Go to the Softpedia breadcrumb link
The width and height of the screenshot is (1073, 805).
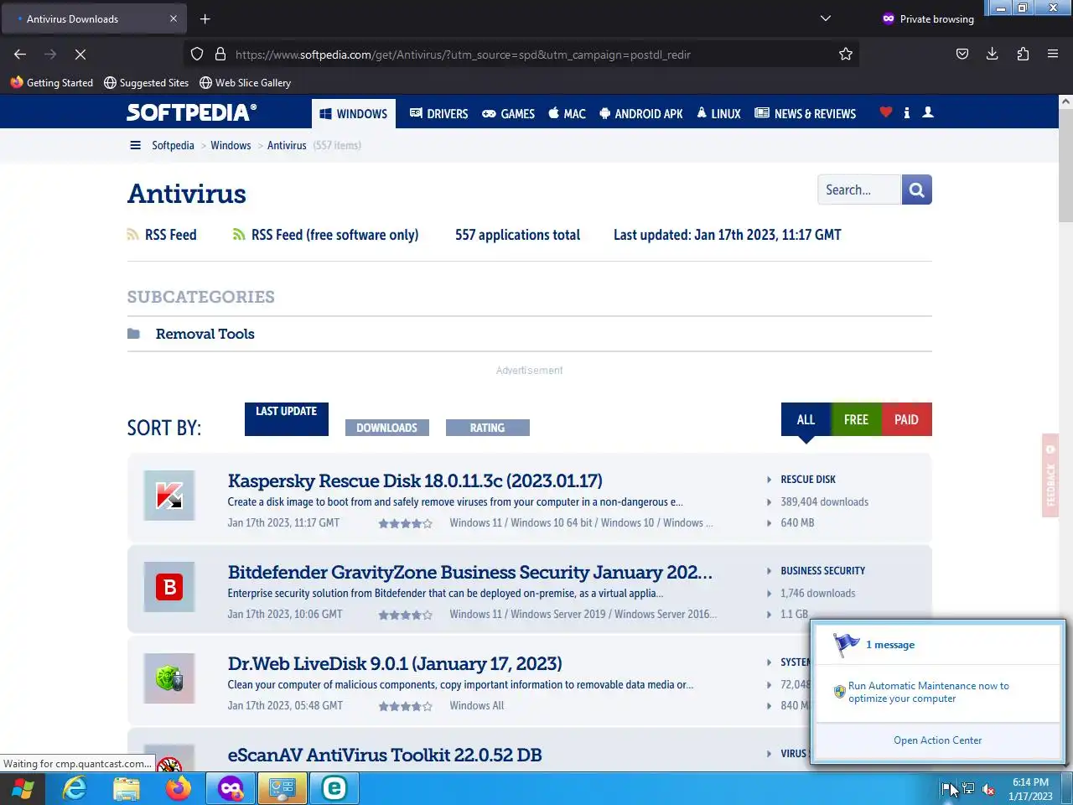click(173, 145)
